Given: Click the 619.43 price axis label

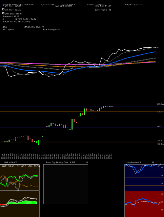Looking at the screenshot, I should click(x=160, y=112).
